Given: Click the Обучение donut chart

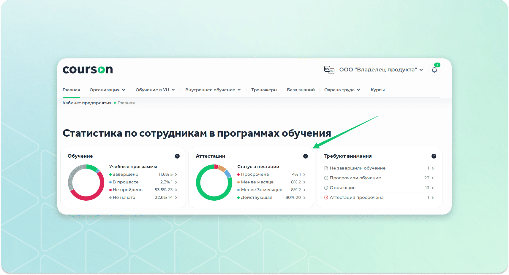Looking at the screenshot, I should [x=86, y=183].
